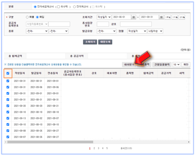
Task: Choose the 매입 radio option
Action: tap(37, 17)
